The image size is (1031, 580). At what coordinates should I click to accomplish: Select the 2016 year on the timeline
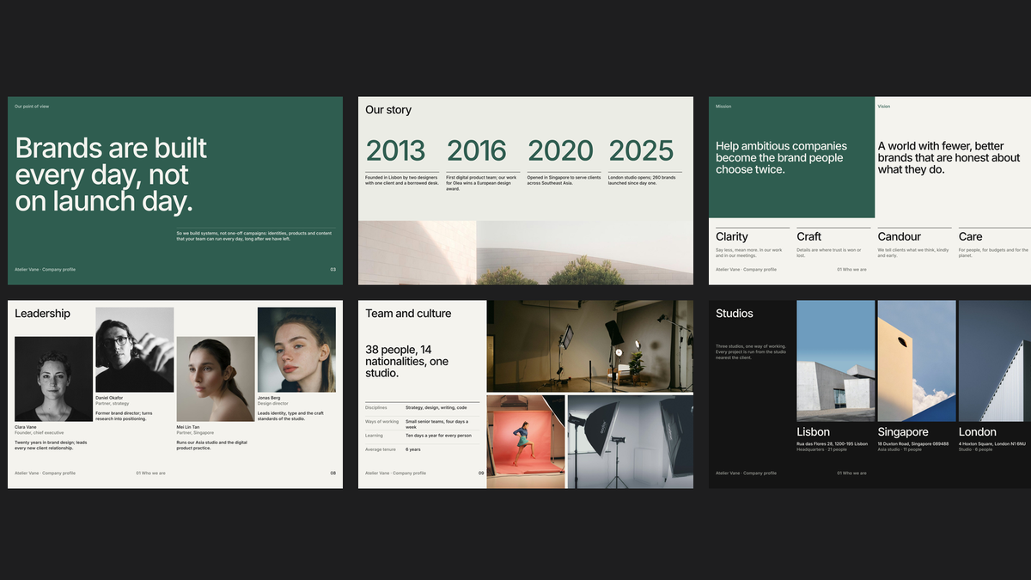[477, 151]
